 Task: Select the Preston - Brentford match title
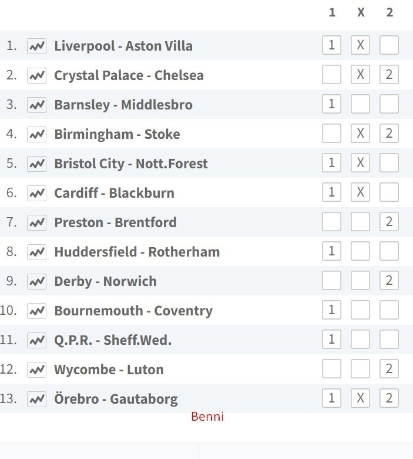click(x=116, y=222)
